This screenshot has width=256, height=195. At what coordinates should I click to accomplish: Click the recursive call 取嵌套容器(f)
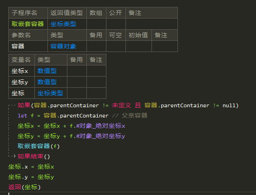39,146
